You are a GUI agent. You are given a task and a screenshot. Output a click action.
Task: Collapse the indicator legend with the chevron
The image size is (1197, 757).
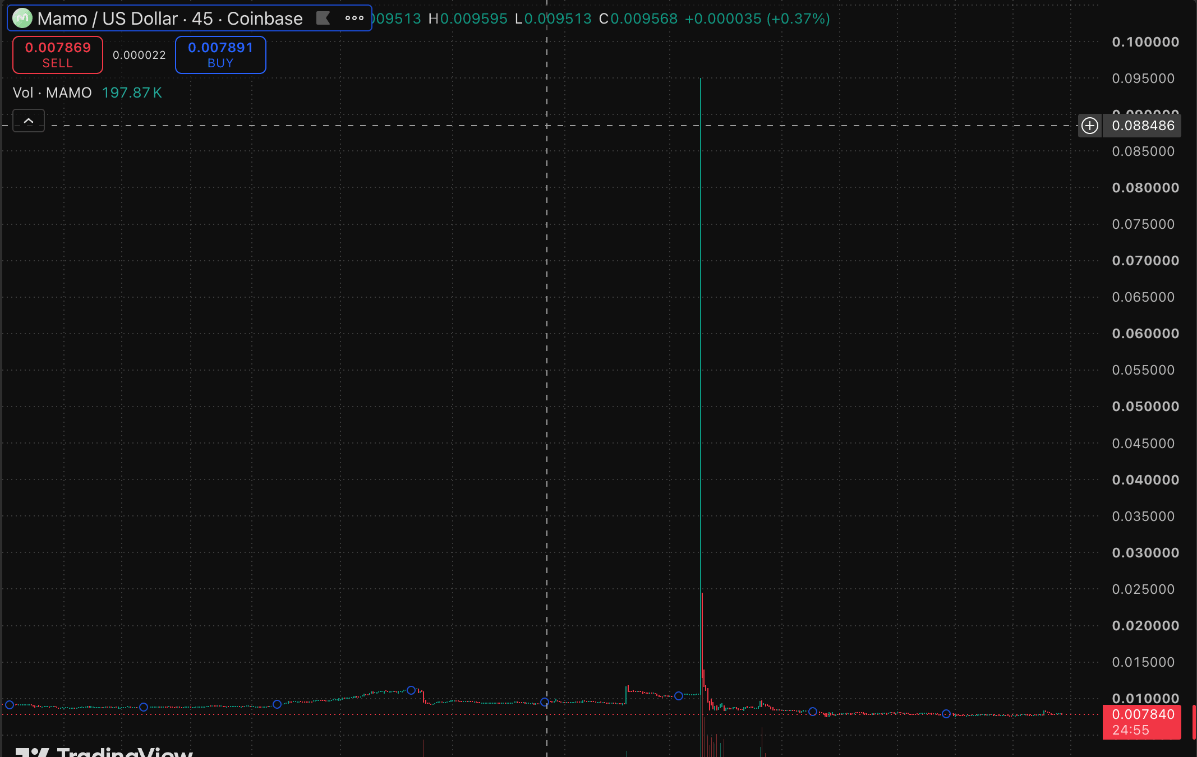[x=29, y=121]
